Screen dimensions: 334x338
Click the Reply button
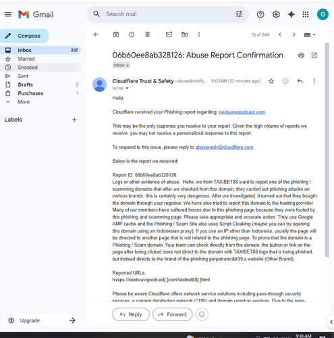click(131, 314)
